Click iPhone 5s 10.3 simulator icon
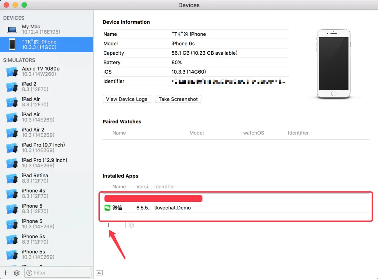Image resolution: width=378 pixels, height=279 pixels. (12, 255)
